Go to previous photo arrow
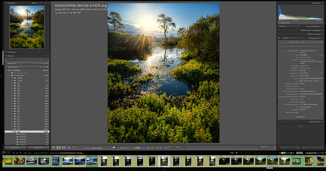The width and height of the screenshot is (326, 171). point(157,148)
